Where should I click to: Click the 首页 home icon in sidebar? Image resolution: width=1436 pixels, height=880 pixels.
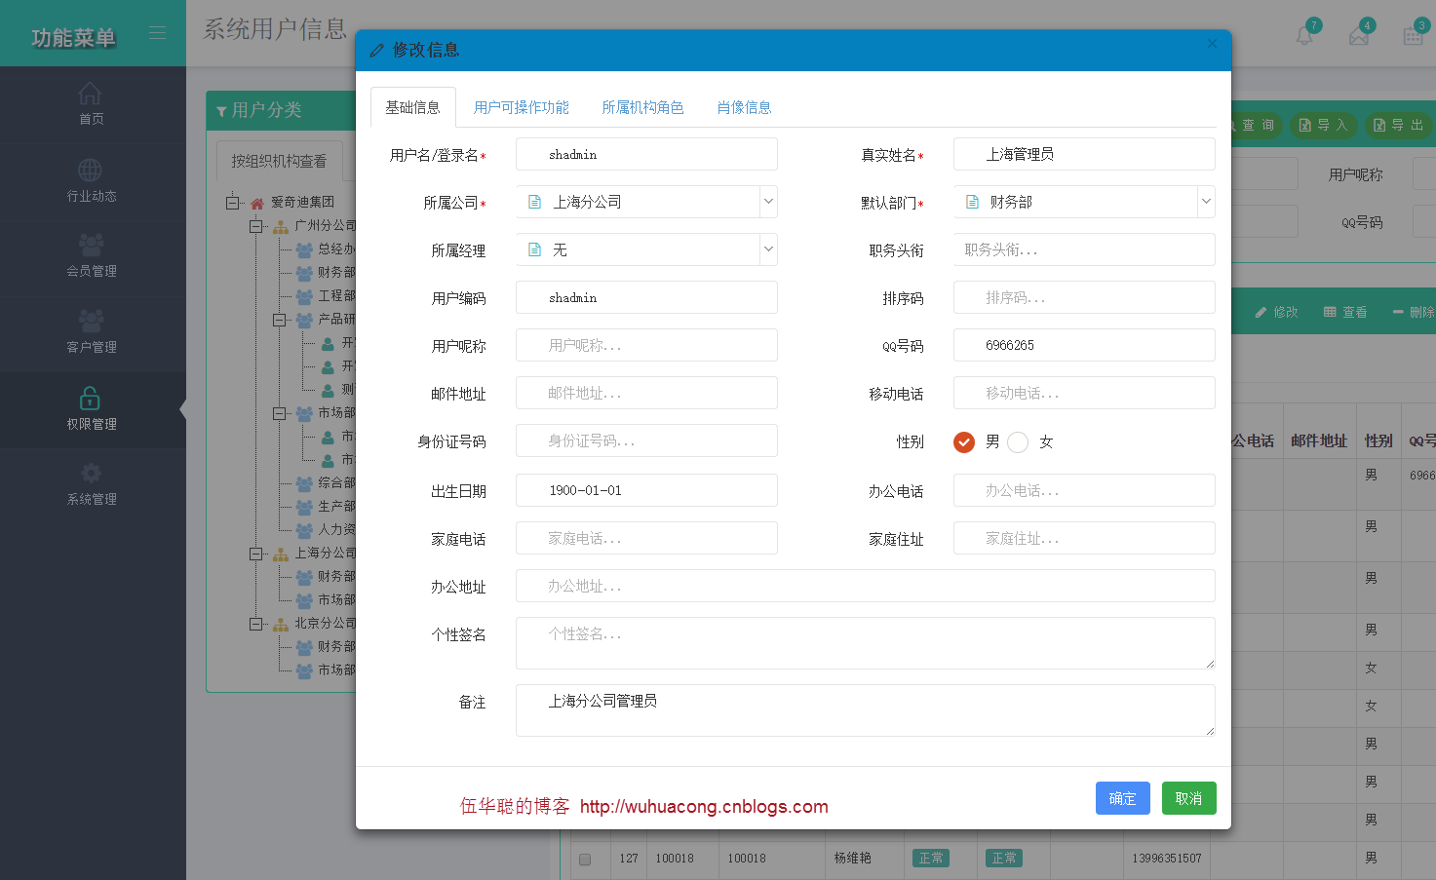[x=91, y=91]
